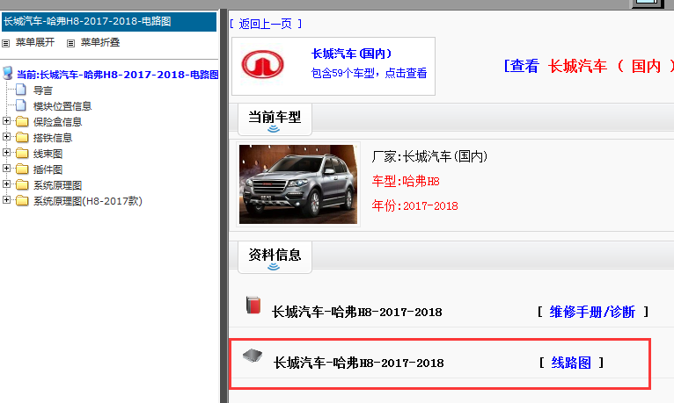Screen dimensions: 674x403
Task: Expand the 保险盒信息 tree node
Action: 6,121
